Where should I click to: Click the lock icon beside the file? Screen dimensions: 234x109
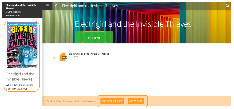54,57
